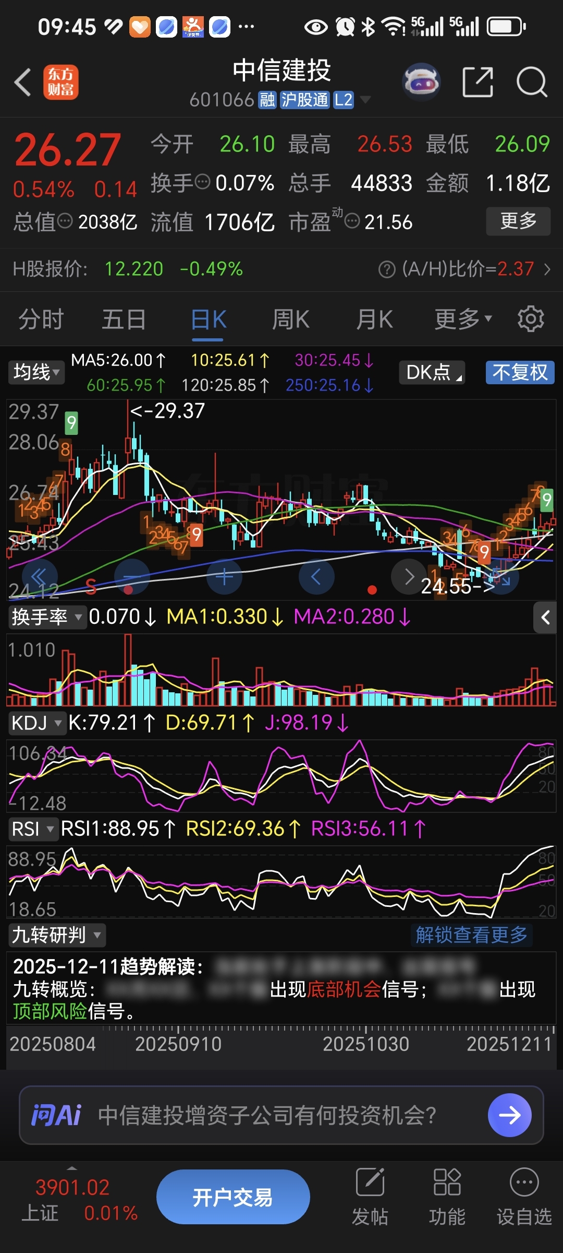Tap the 29.37 high price label
The height and width of the screenshot is (1253, 563).
coord(167,411)
